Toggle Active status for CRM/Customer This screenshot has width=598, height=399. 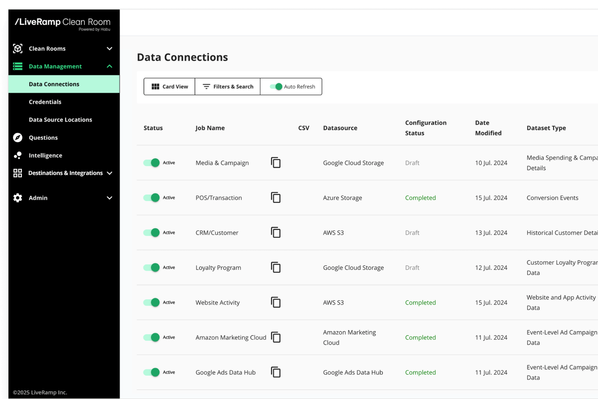click(151, 232)
